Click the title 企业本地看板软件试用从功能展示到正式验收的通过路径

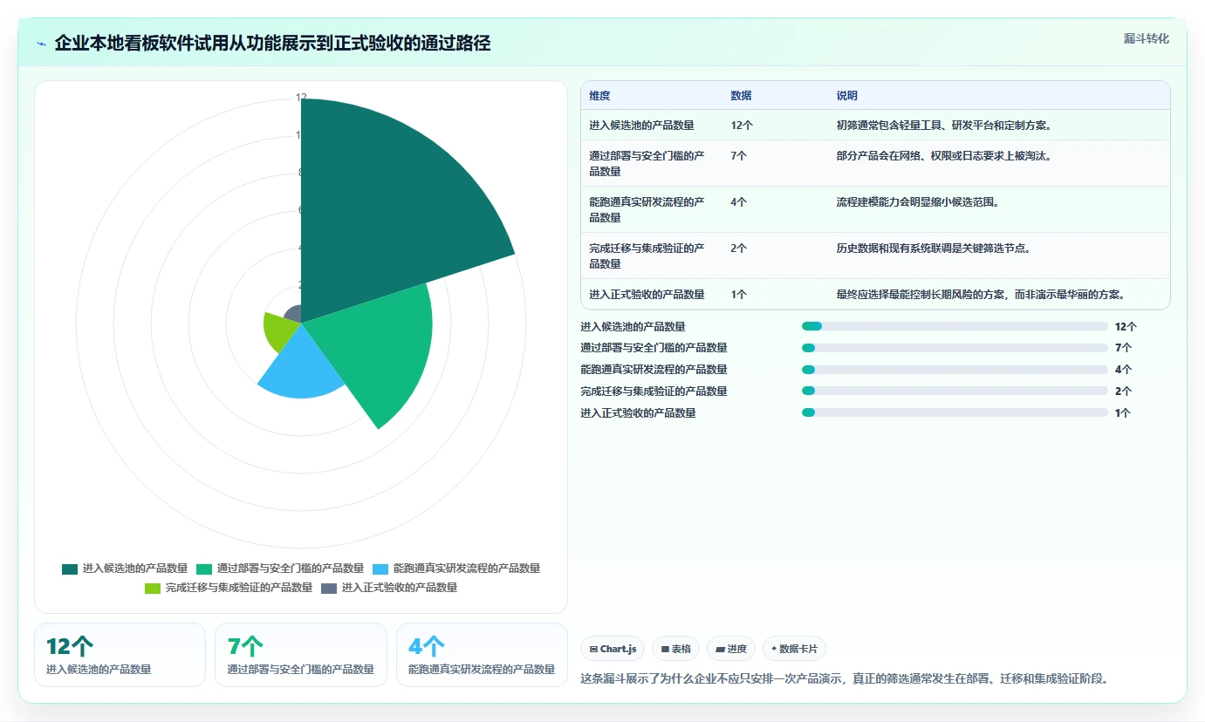pyautogui.click(x=272, y=43)
